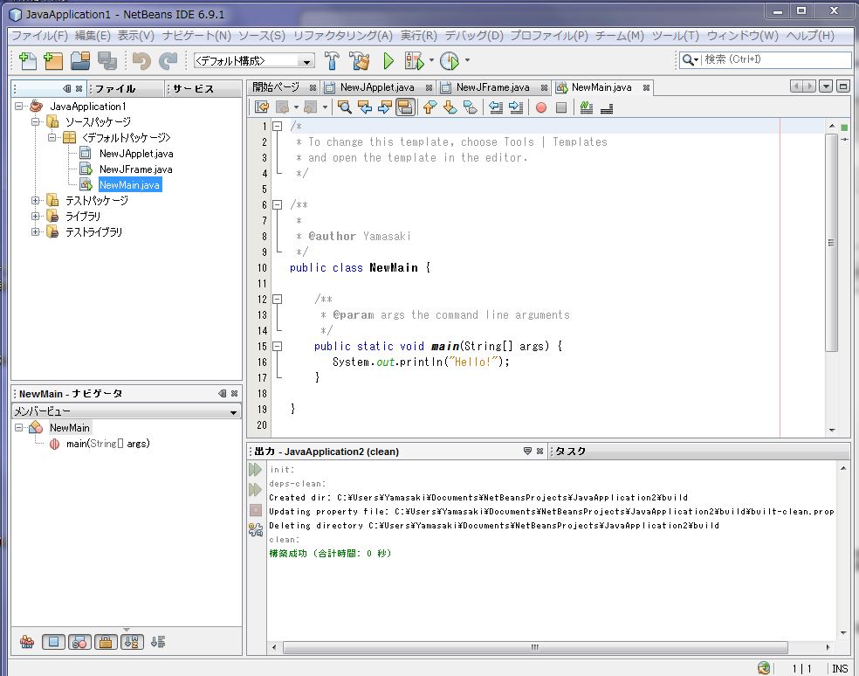Run the project with green play icon

pyautogui.click(x=388, y=60)
